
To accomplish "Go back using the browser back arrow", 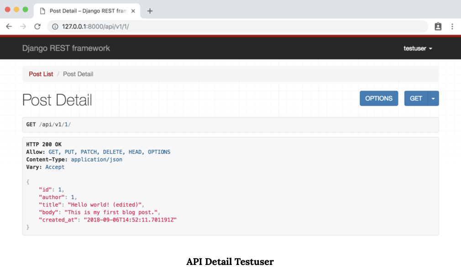I will coord(9,26).
